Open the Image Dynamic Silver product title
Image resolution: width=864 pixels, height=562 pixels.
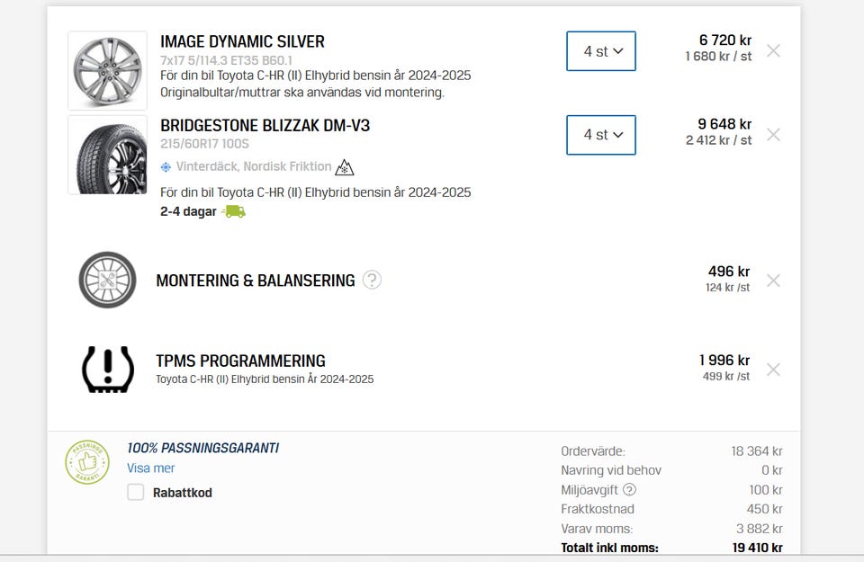(x=242, y=42)
